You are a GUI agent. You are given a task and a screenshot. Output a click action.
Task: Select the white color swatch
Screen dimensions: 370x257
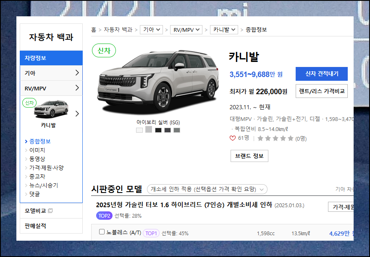click(x=139, y=130)
